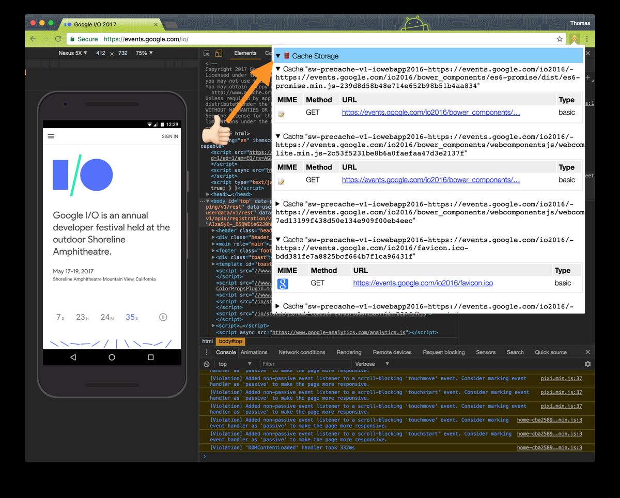Pause the countdown timer button

pos(163,317)
